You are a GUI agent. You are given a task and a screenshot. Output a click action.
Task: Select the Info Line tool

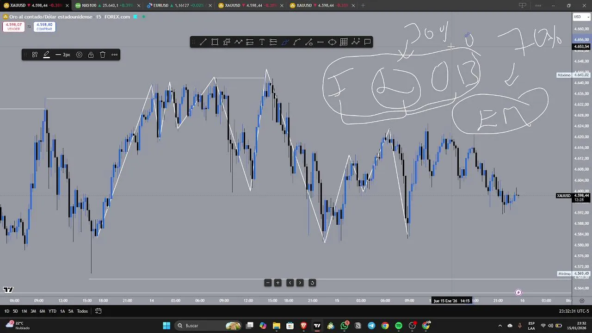pyautogui.click(x=308, y=42)
